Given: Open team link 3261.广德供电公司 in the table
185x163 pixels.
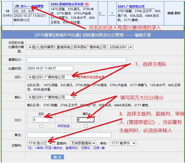Looking at the screenshot, I should tap(131, 6).
